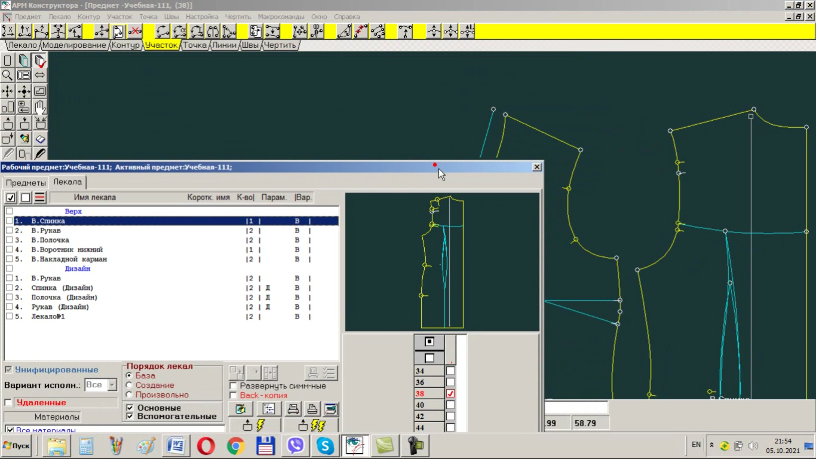Select the 'Создание' order radio button
The height and width of the screenshot is (459, 816).
[129, 385]
